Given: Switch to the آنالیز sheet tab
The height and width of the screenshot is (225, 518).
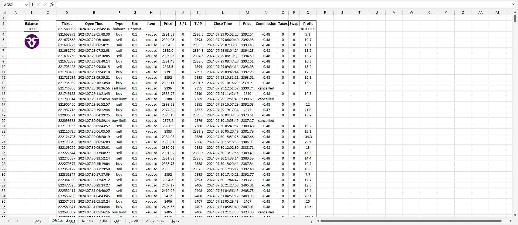Looking at the screenshot, I should tap(104, 221).
